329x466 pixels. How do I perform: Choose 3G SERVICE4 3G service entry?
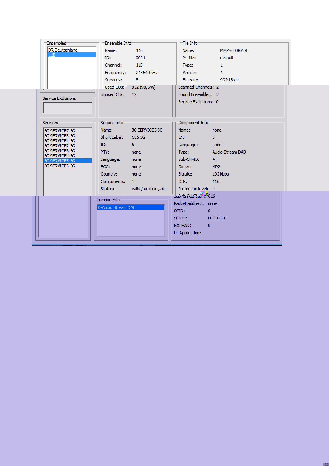(x=59, y=156)
